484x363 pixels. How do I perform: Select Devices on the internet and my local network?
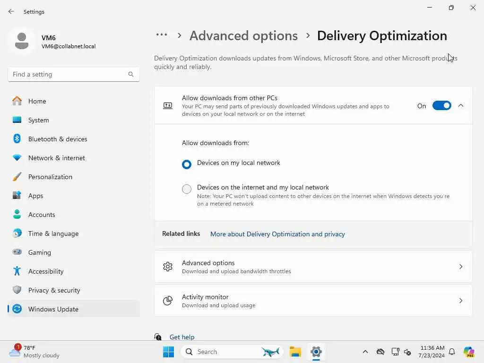[x=187, y=189]
